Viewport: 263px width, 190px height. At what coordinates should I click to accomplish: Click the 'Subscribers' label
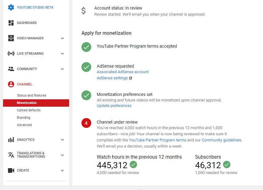coord(208,157)
